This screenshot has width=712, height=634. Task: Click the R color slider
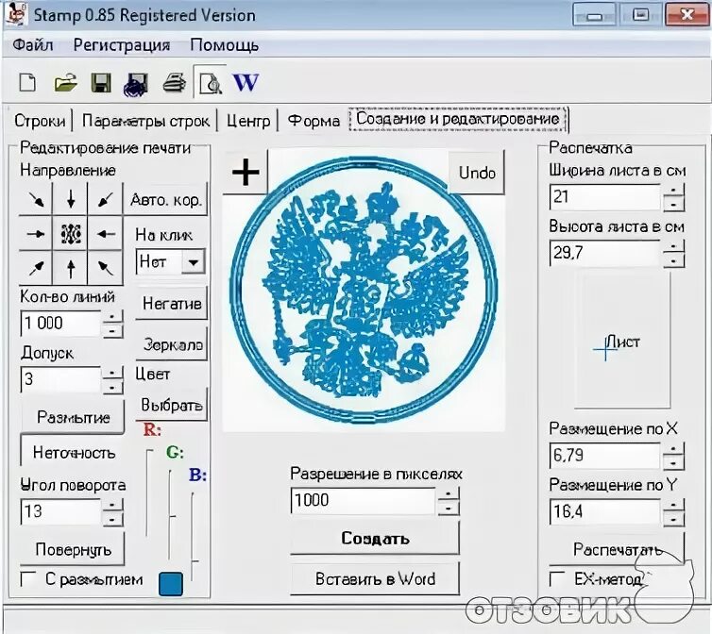(x=147, y=492)
